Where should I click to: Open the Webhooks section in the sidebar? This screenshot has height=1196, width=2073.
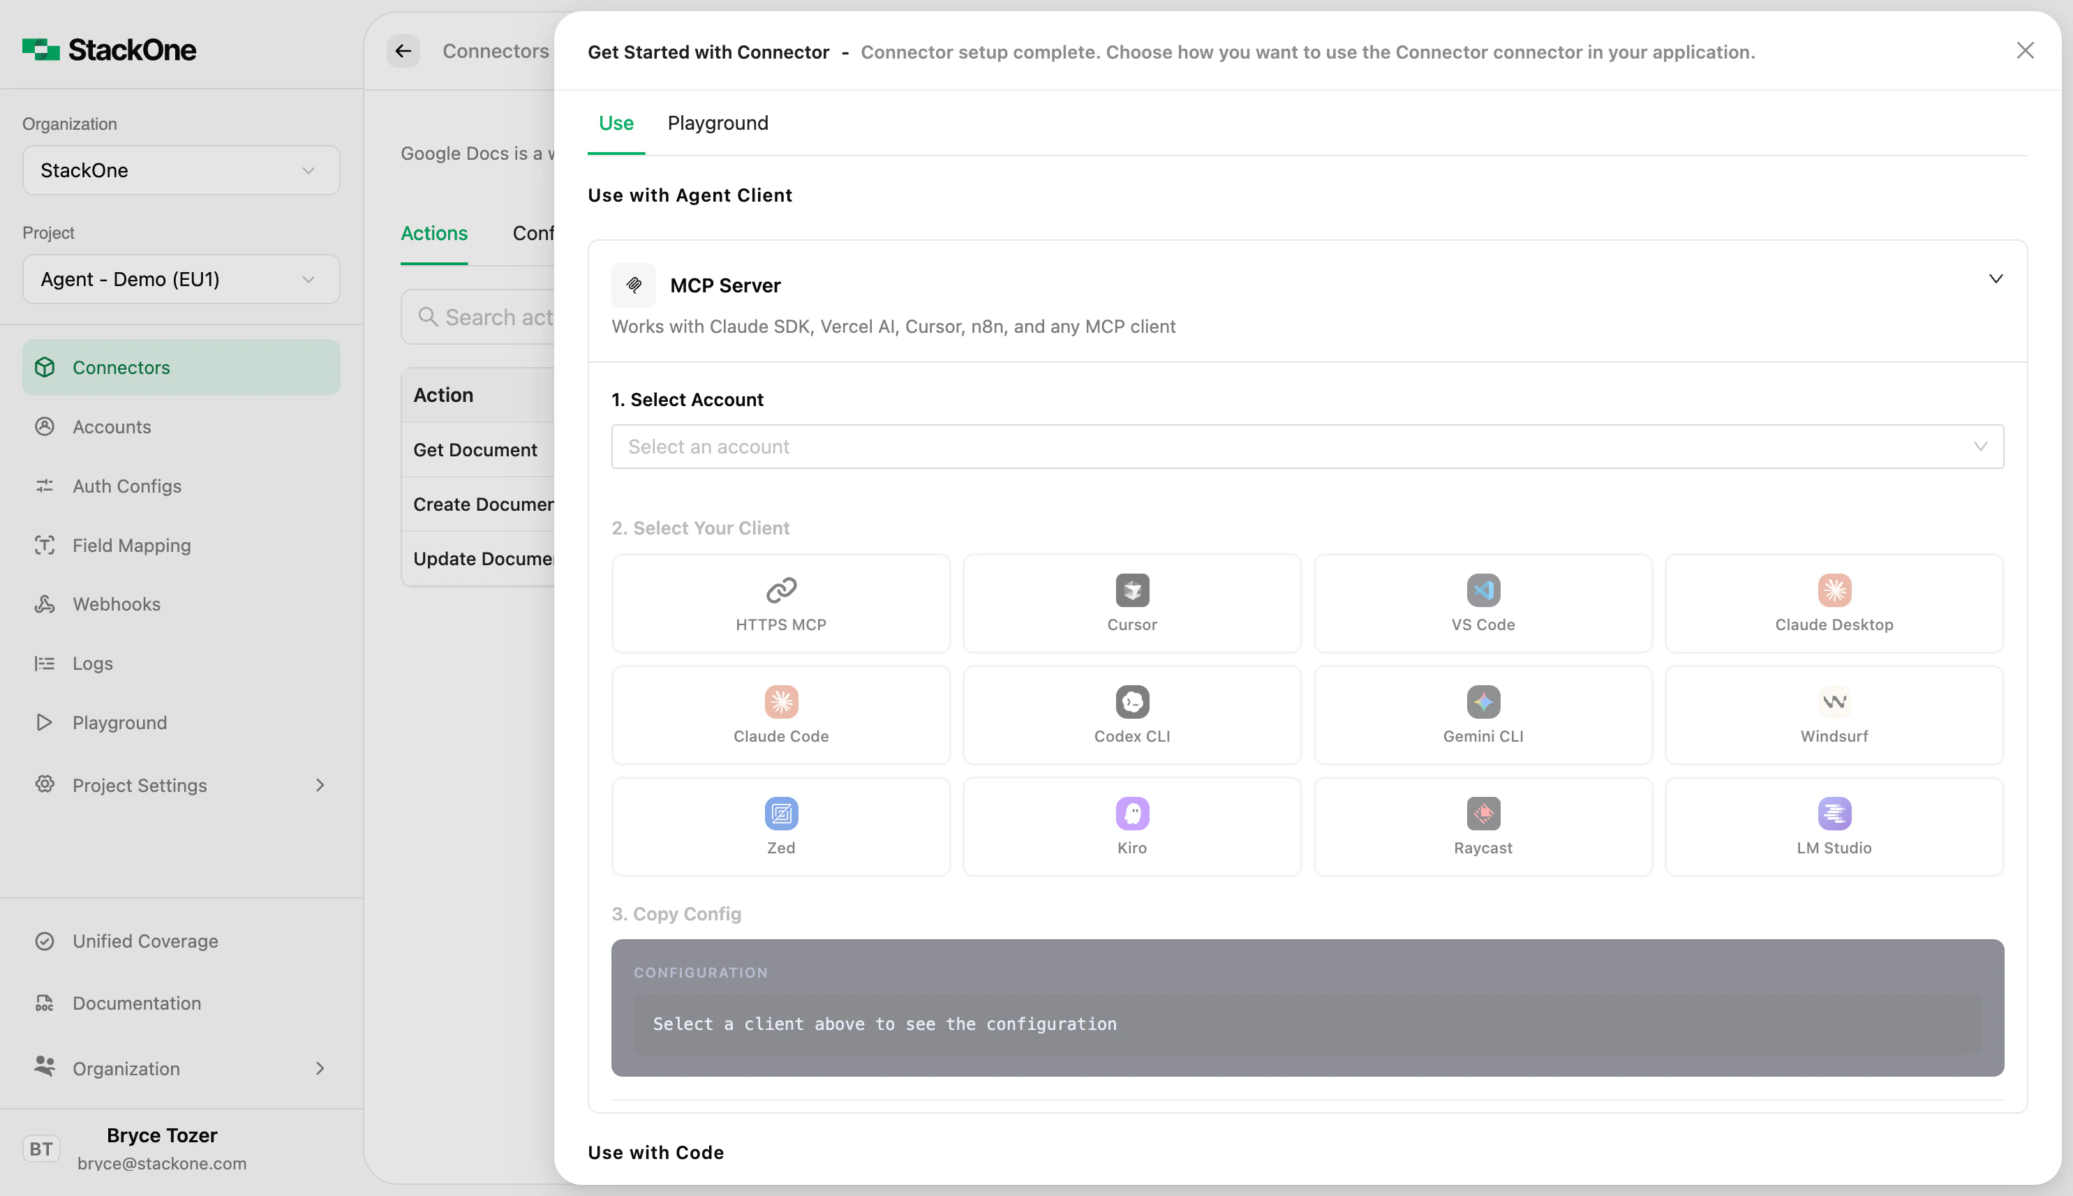tap(116, 604)
